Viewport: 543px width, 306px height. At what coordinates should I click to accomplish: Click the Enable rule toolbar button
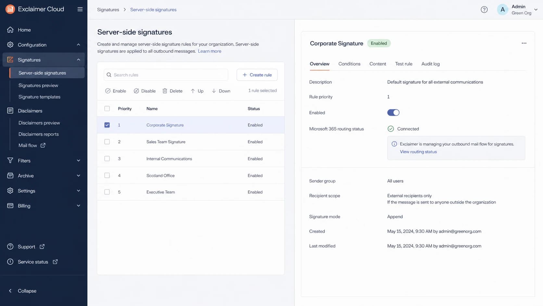(116, 91)
